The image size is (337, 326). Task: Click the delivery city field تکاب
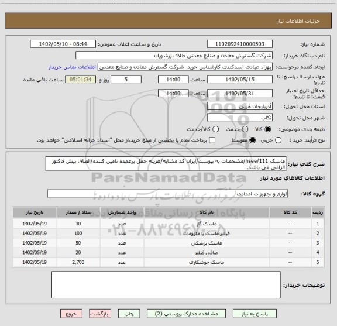pos(240,118)
